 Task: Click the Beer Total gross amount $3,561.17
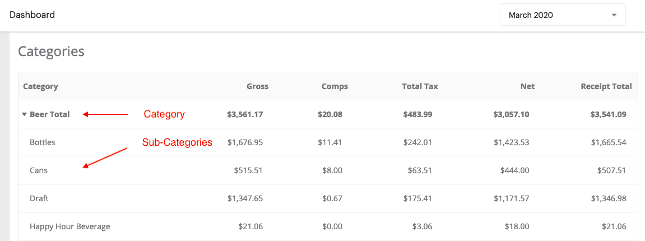[x=245, y=114]
